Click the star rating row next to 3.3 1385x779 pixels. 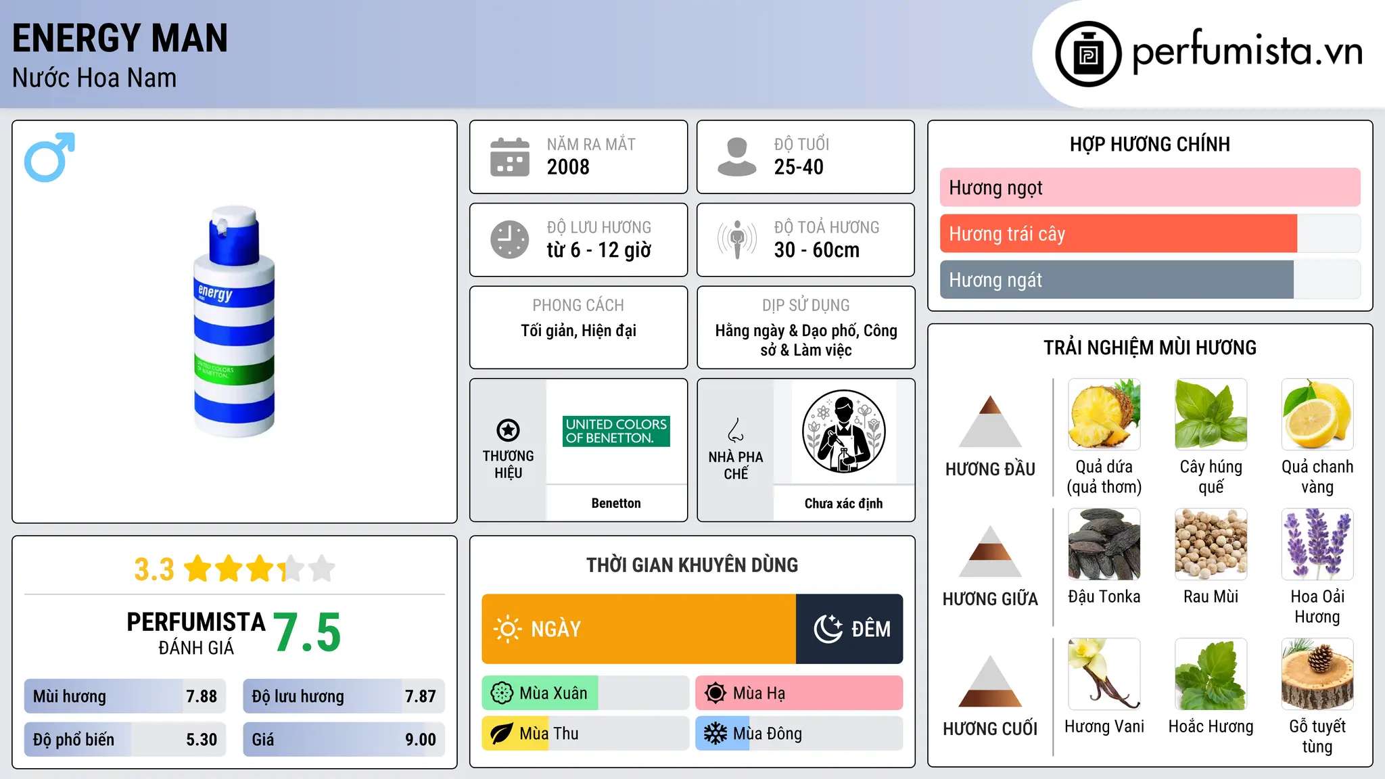pos(260,569)
